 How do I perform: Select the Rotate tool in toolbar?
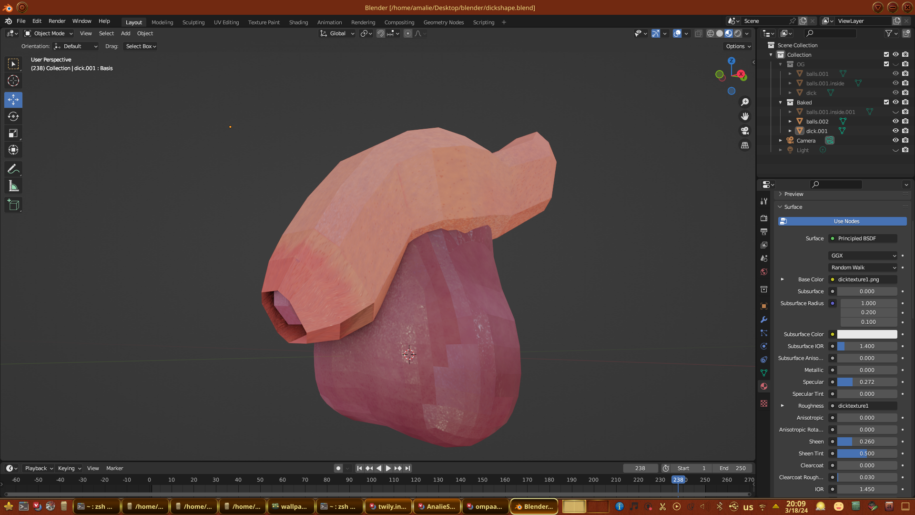(x=13, y=117)
